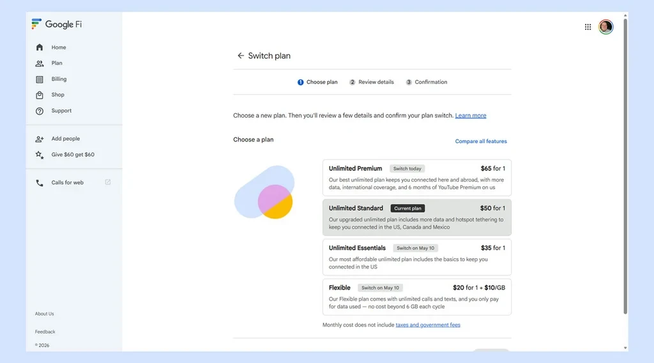654x363 pixels.
Task: Go back with the Switch plan arrow
Action: click(241, 56)
